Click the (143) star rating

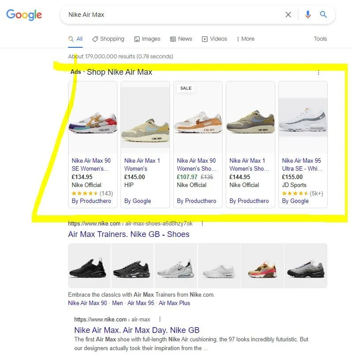click(x=92, y=194)
